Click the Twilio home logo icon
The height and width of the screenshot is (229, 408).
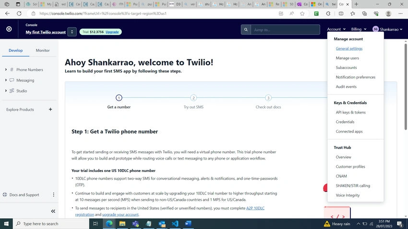click(9, 29)
